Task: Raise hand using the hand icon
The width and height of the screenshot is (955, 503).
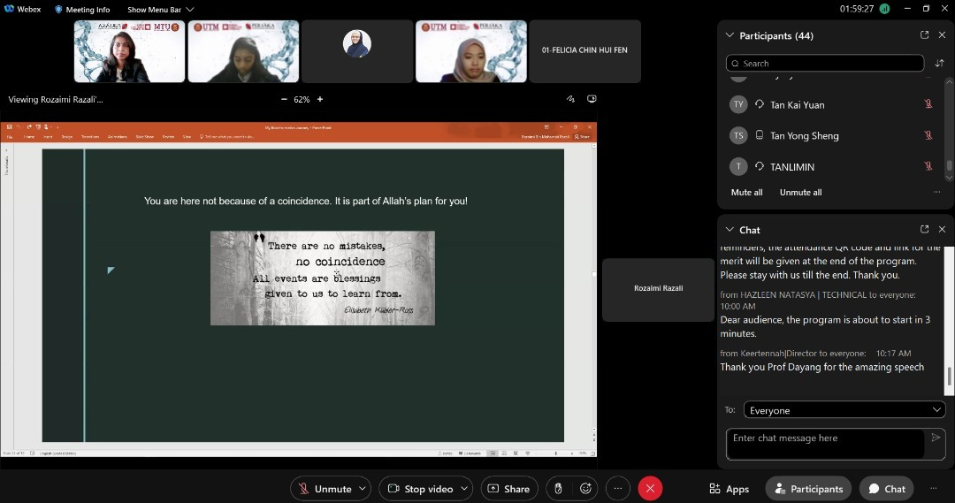Action: [558, 488]
